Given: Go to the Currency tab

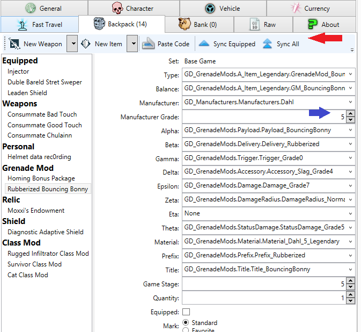Looking at the screenshot, I should click(311, 8).
